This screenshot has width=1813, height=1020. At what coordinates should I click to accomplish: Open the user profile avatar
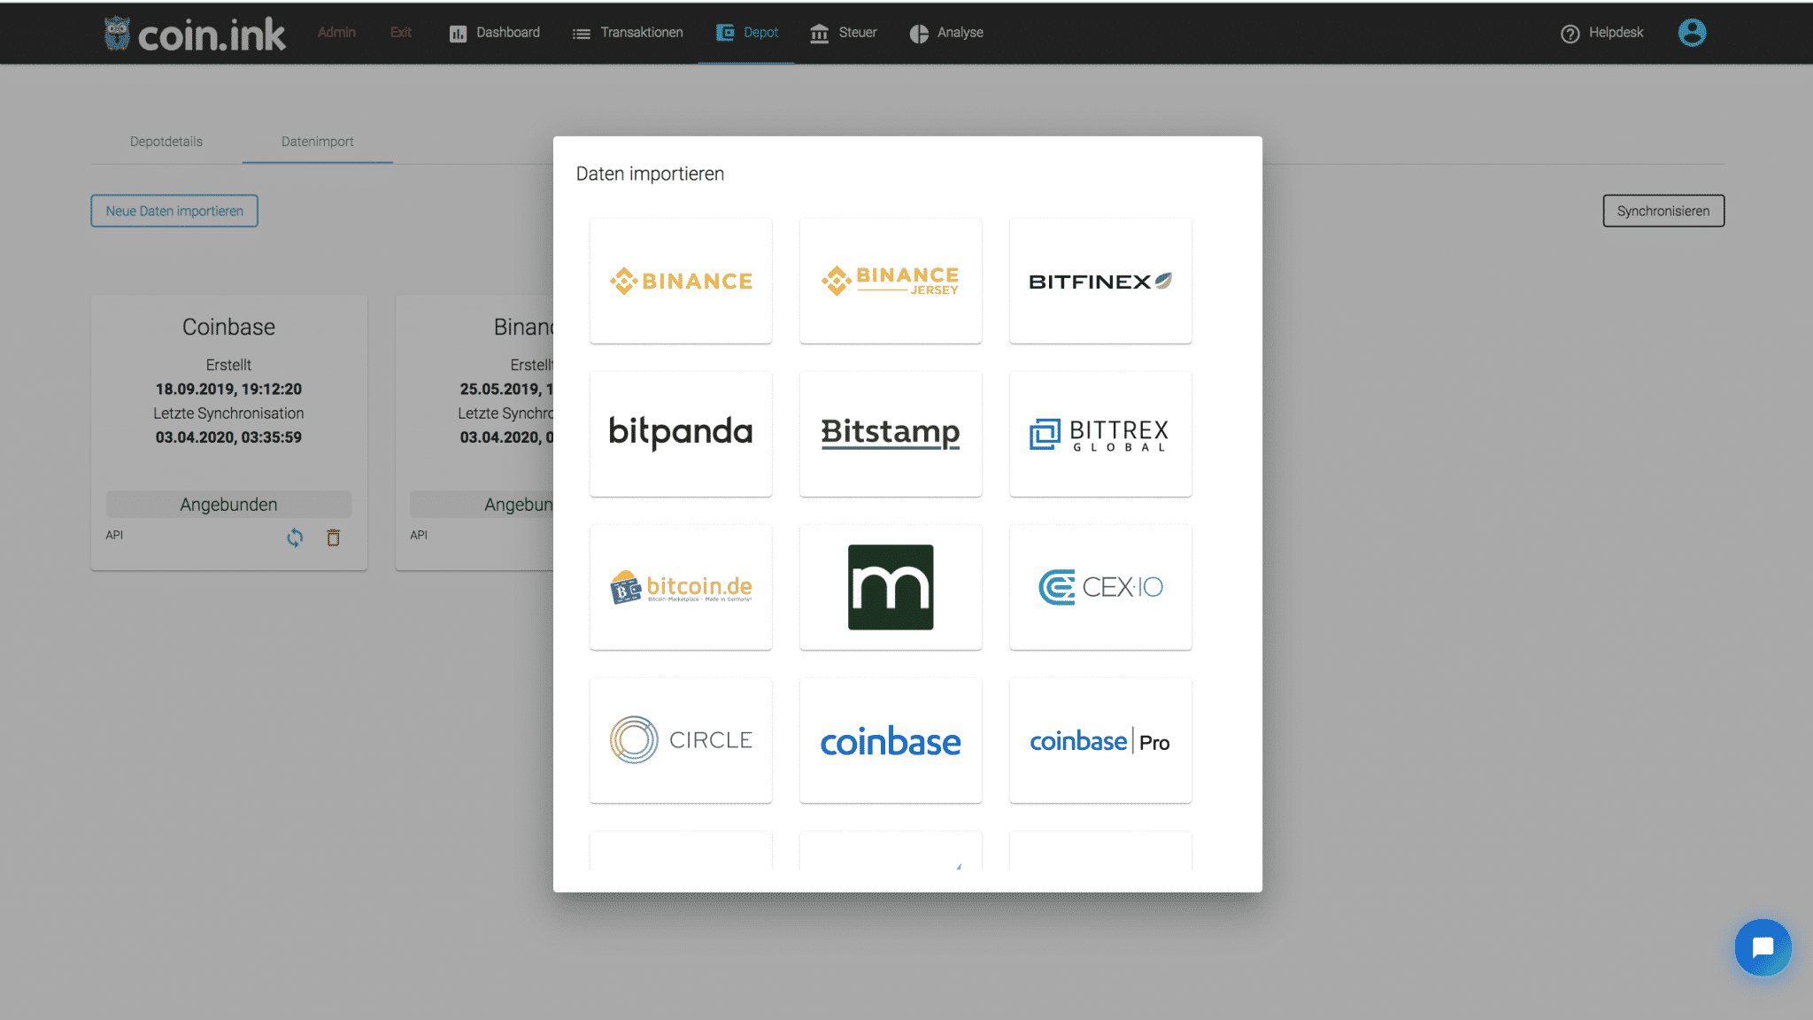coord(1692,33)
